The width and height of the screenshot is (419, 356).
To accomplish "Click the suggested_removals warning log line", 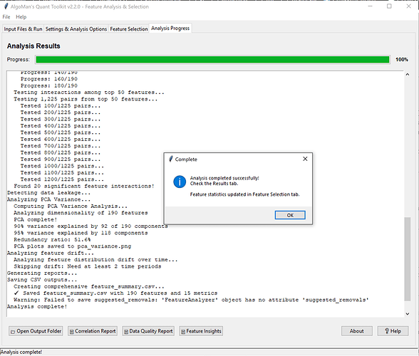I will point(191,300).
